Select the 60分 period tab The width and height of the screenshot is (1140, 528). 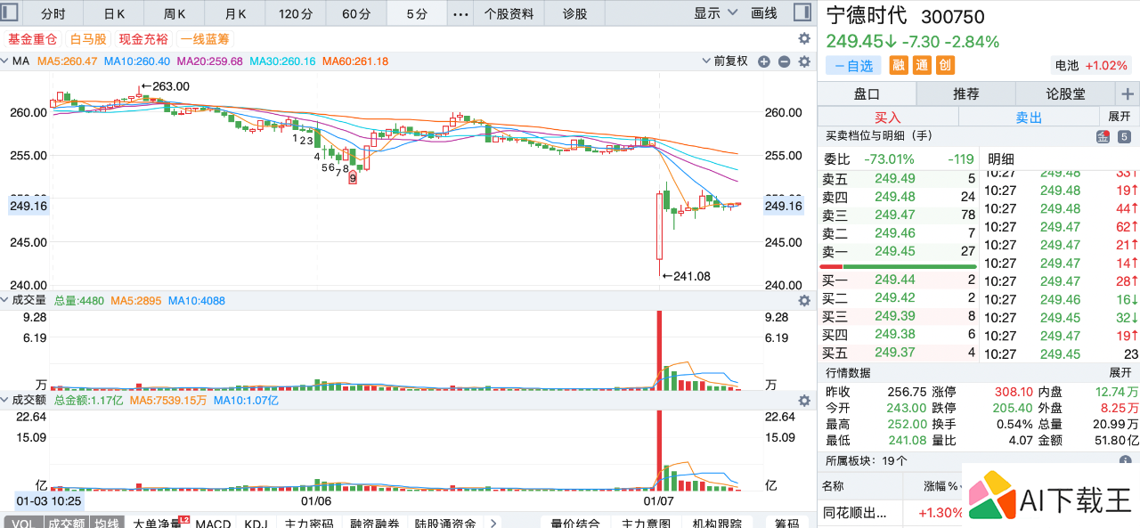(356, 13)
